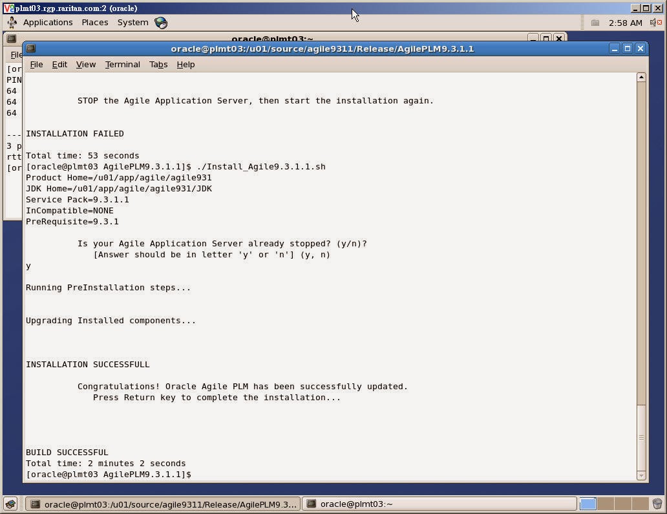667x514 pixels.
Task: Click 'Product Home=/u01/app/agile/agile931' line
Action: 119,177
